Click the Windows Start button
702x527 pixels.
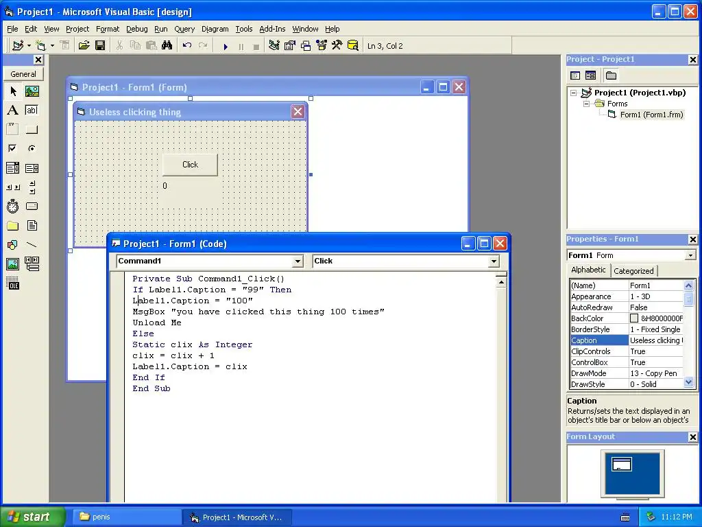[x=32, y=517]
